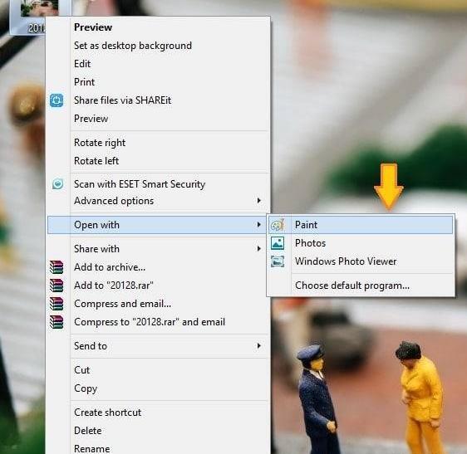The image size is (467, 454).
Task: Choose Compress and email...
Action: tap(158, 304)
